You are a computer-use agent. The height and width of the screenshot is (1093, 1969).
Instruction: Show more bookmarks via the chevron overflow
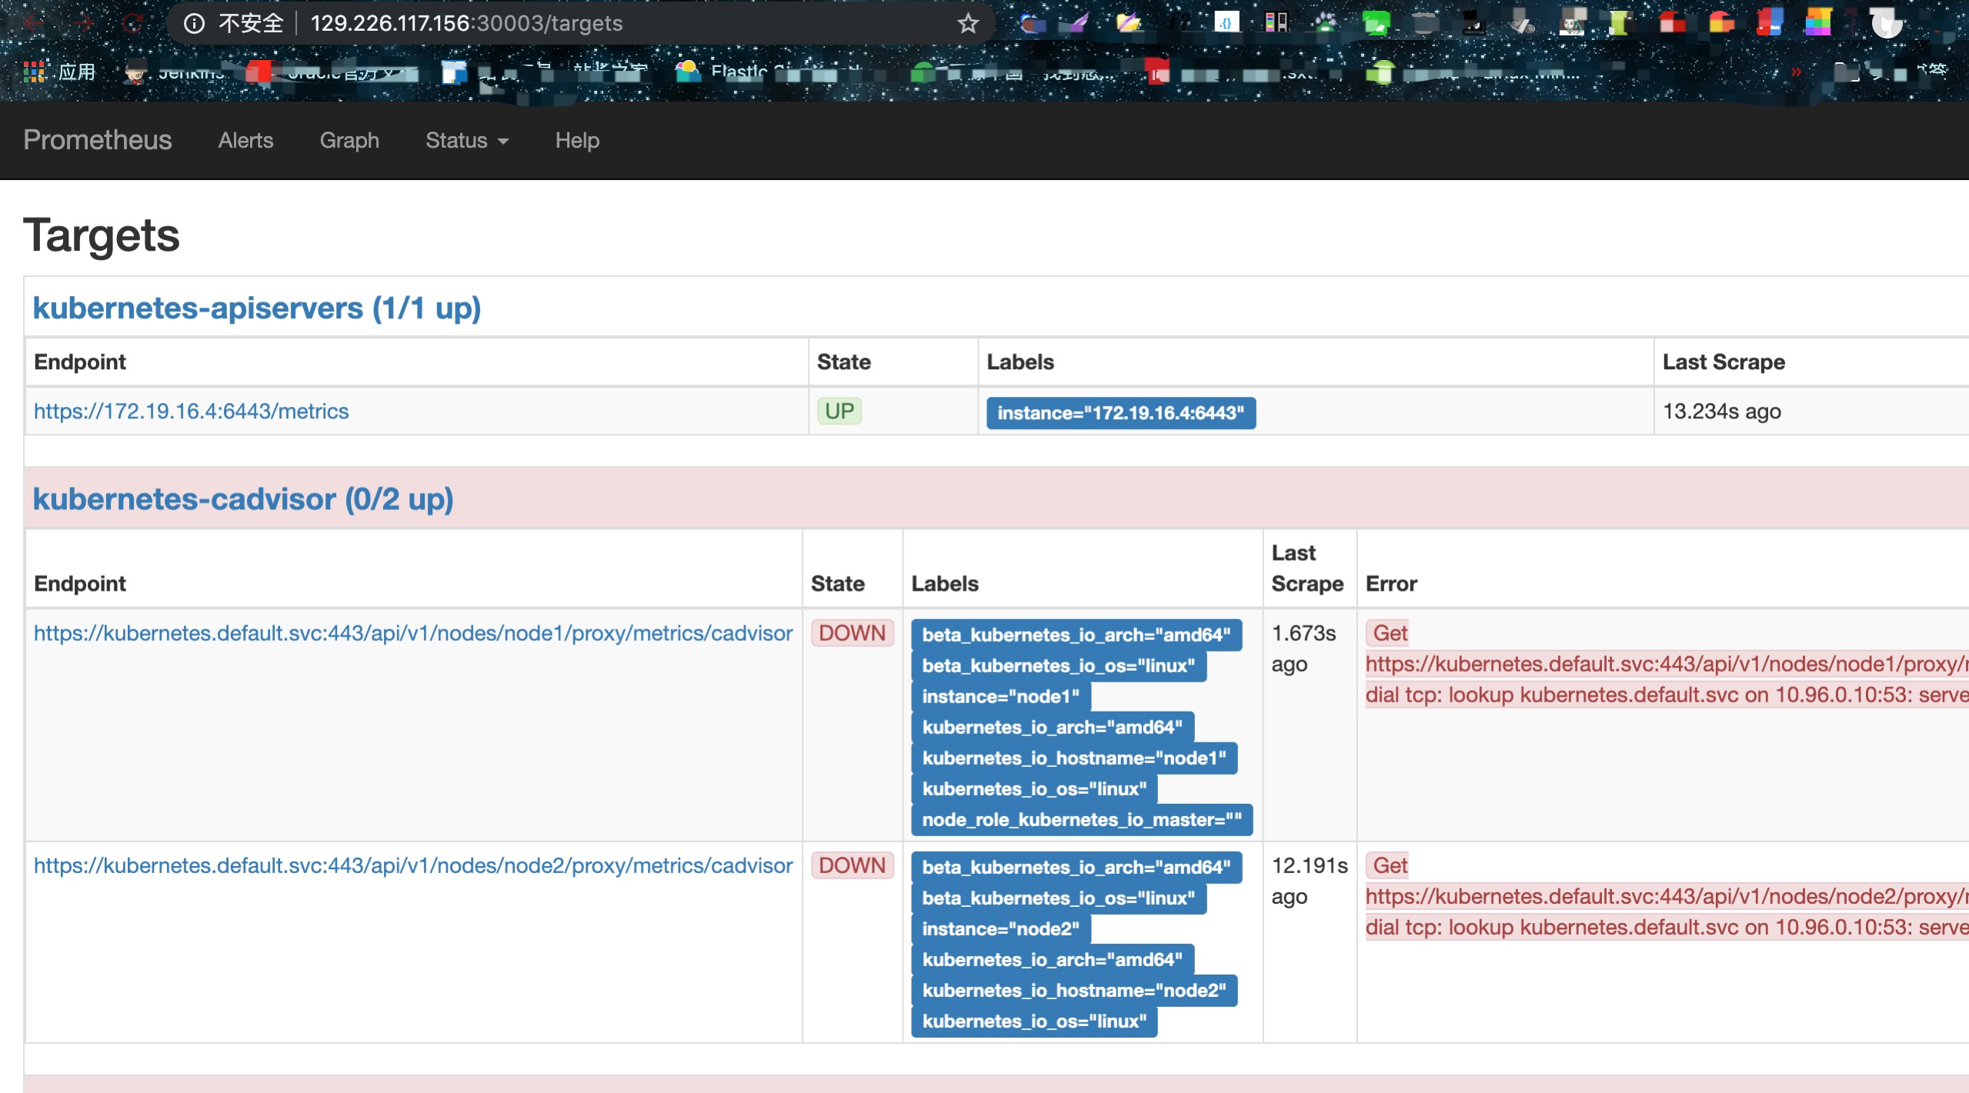pos(1796,72)
